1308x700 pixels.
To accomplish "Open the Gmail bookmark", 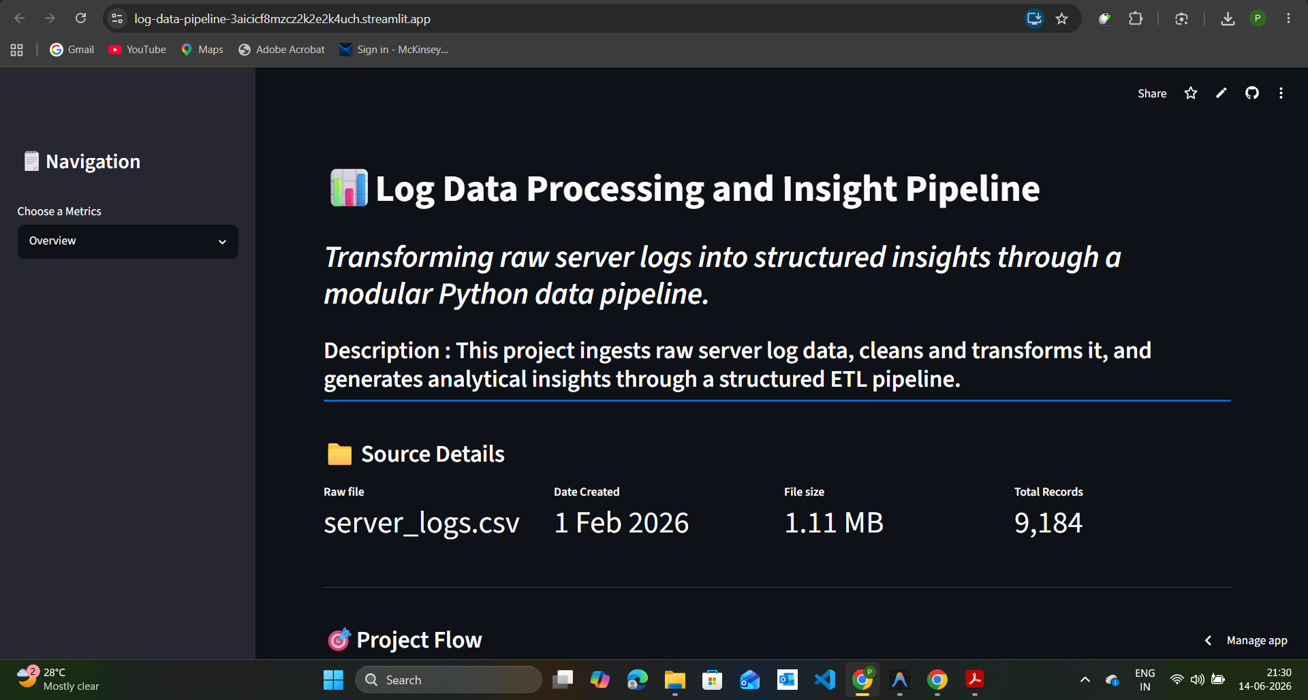I will [72, 50].
